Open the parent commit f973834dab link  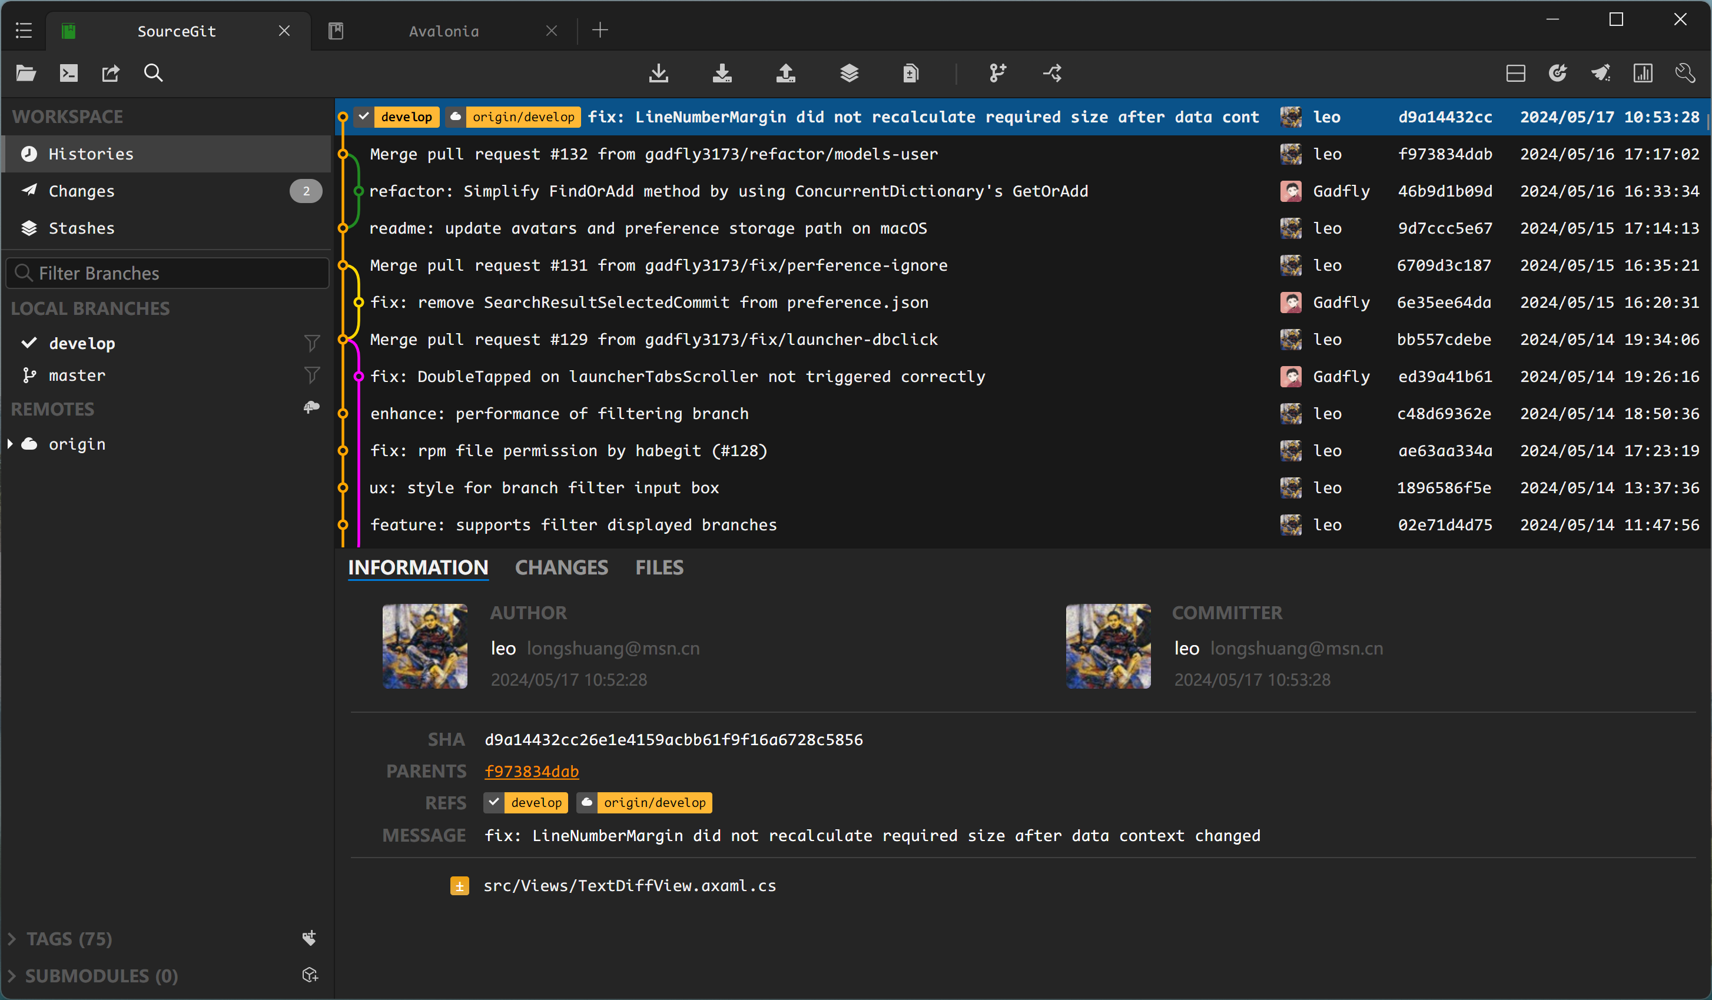[532, 770]
